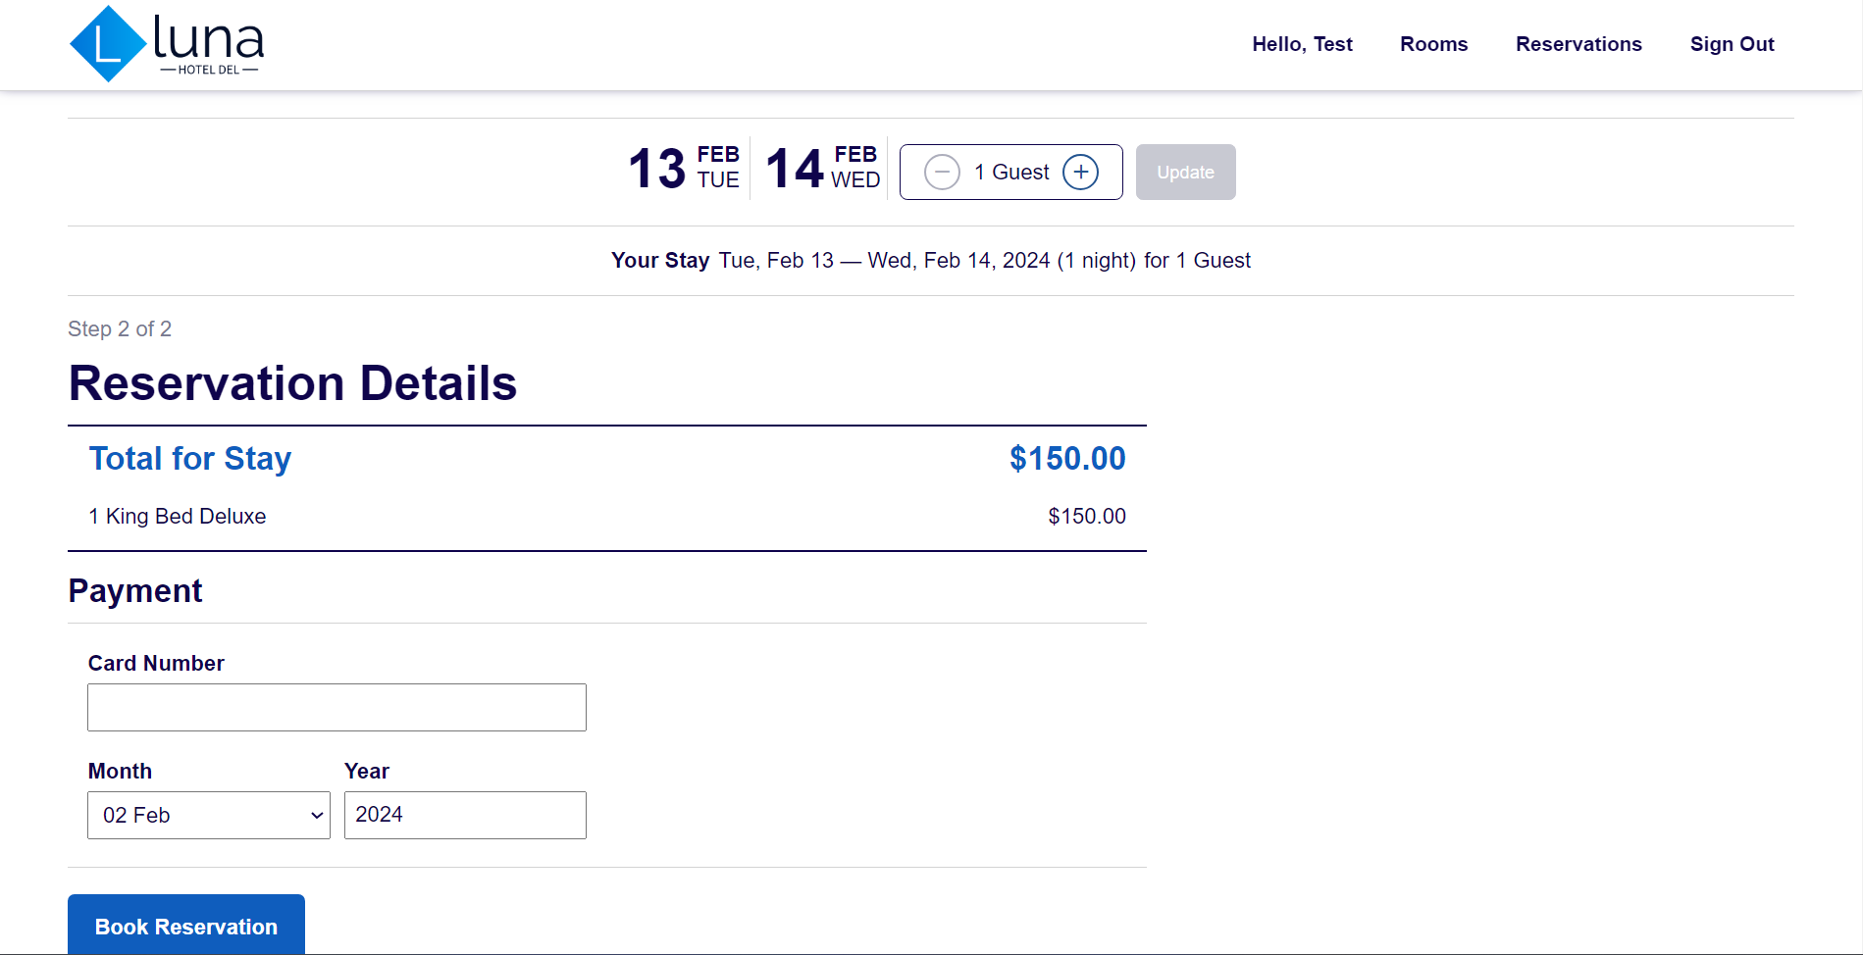Increase guest count with plus icon

point(1080,173)
